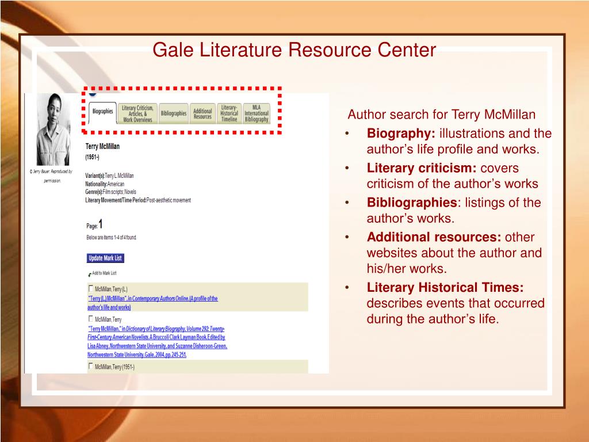Click the Terry McMillan author photo
This screenshot has height=442, width=589.
pyautogui.click(x=53, y=129)
